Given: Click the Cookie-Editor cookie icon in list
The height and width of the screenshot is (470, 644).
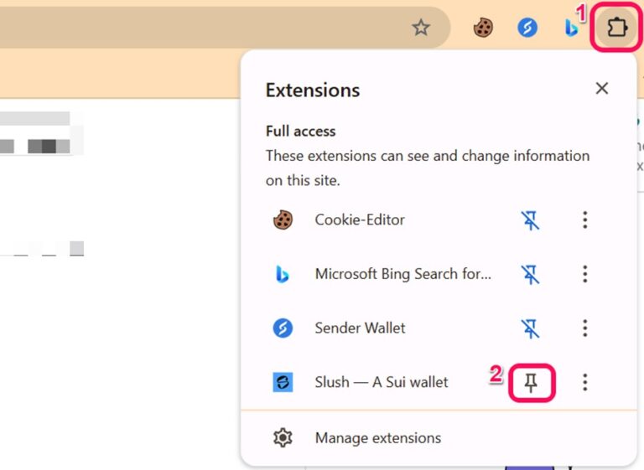Looking at the screenshot, I should coord(283,220).
